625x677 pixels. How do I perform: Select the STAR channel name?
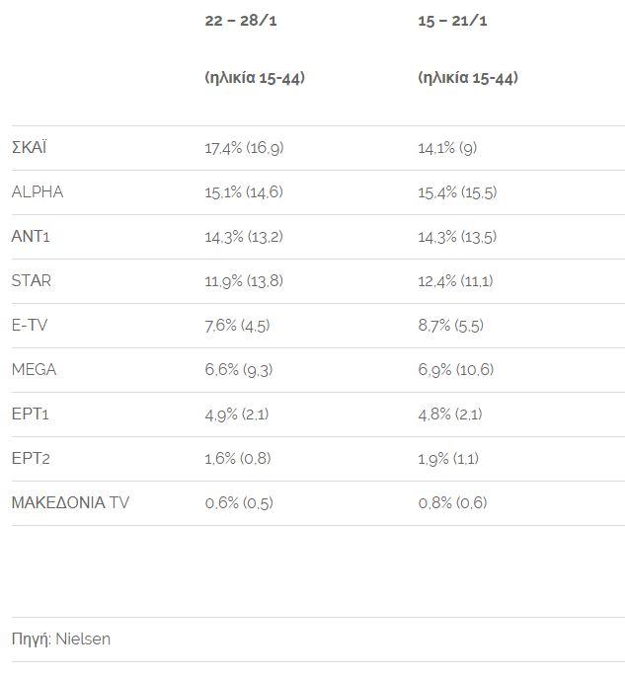32,281
